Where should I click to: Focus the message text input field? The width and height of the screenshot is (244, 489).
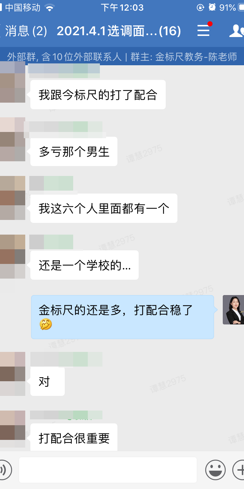point(108,470)
